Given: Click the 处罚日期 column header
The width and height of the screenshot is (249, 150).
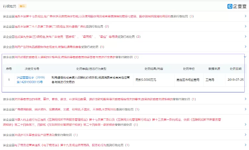Looking at the screenshot, I should 236,69.
